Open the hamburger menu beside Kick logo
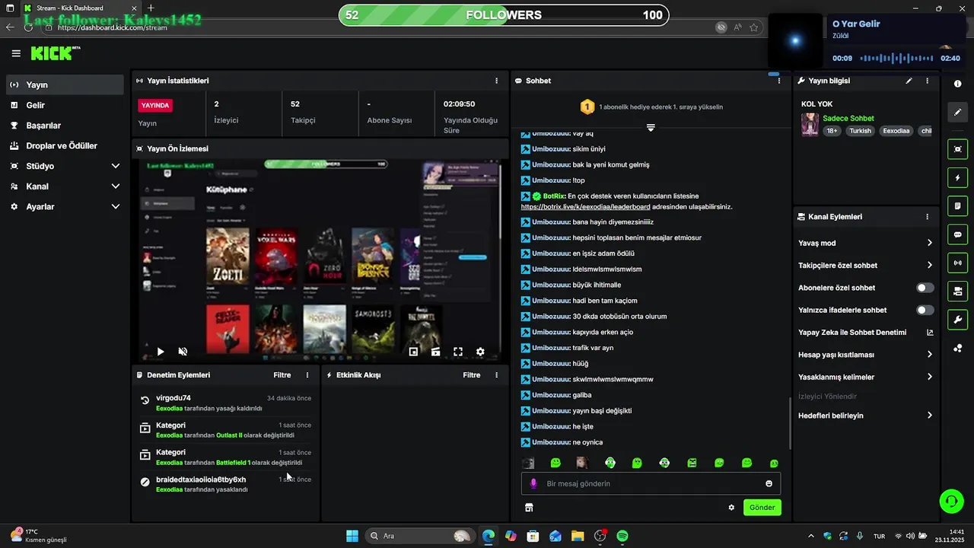974x548 pixels. [16, 53]
